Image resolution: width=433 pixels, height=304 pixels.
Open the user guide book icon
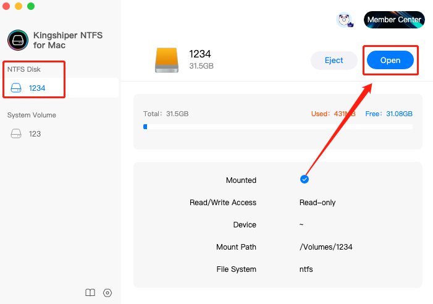pos(90,292)
